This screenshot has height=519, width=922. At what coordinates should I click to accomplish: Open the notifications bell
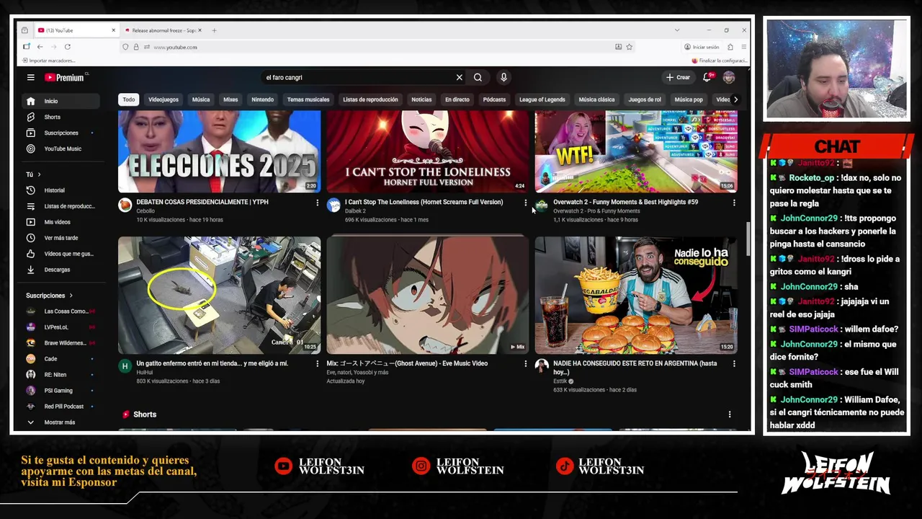(707, 77)
